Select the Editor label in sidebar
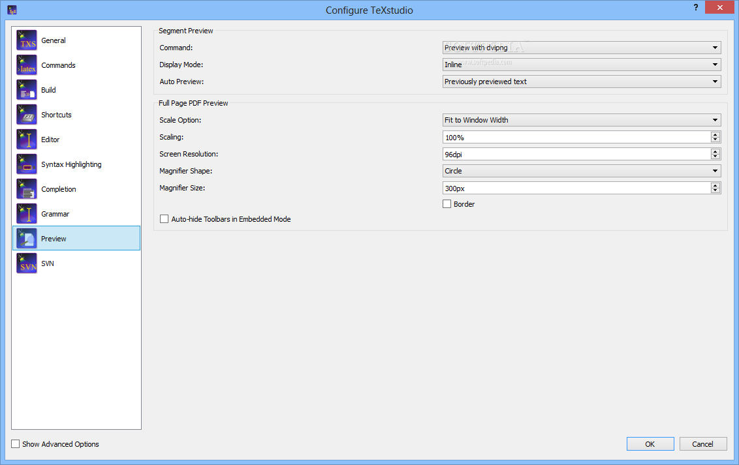739x465 pixels. pos(50,140)
